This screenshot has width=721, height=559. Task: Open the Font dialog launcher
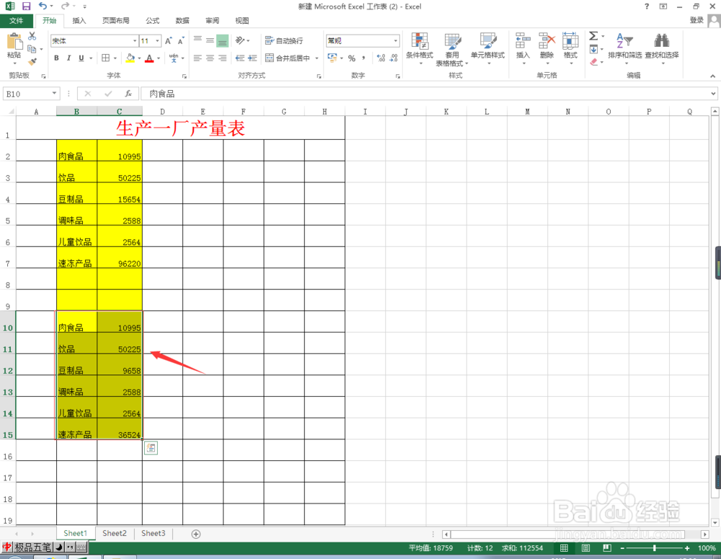click(185, 76)
